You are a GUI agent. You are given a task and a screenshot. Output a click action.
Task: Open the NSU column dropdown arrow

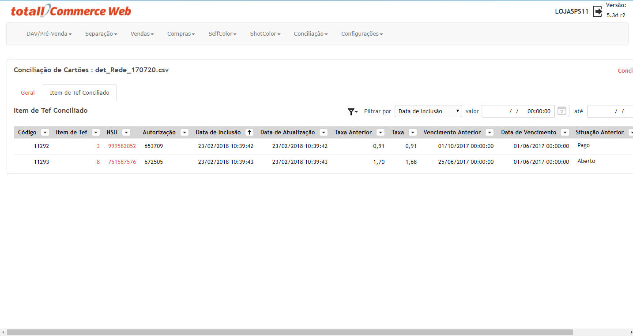[126, 132]
